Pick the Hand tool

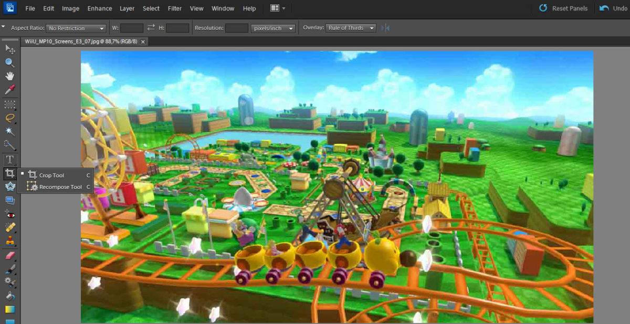pos(10,76)
